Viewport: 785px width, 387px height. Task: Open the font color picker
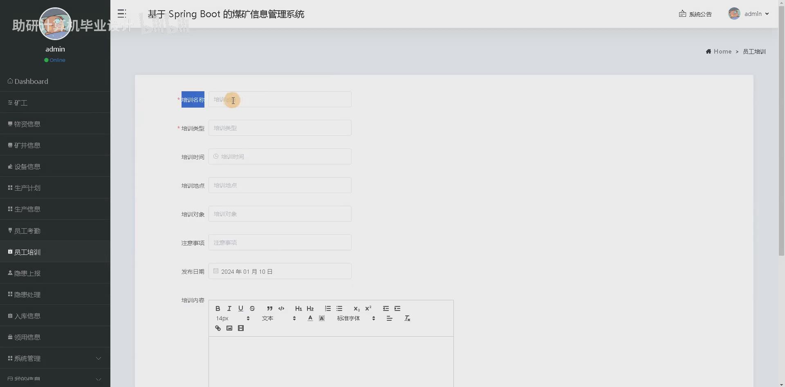pyautogui.click(x=310, y=318)
